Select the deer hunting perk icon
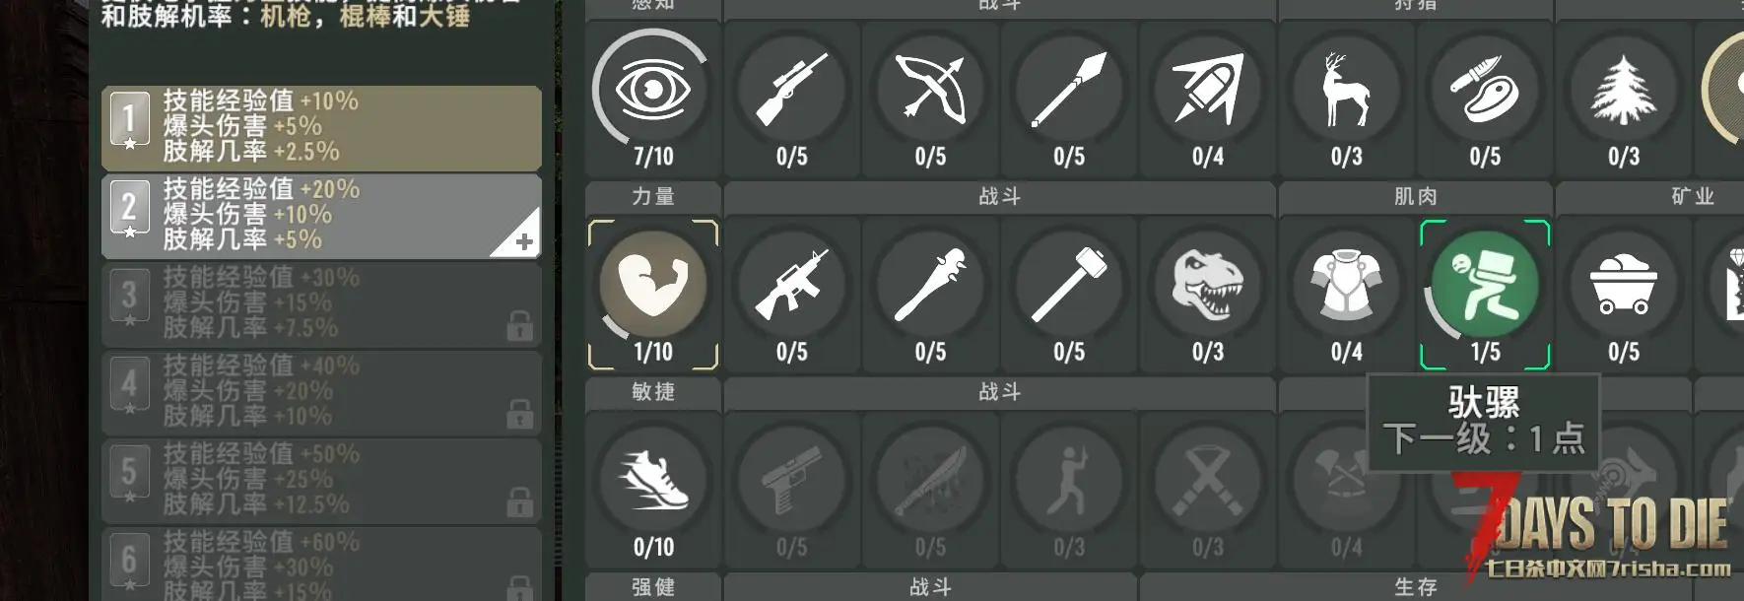Screen dimensions: 1744x601 [x=1347, y=90]
